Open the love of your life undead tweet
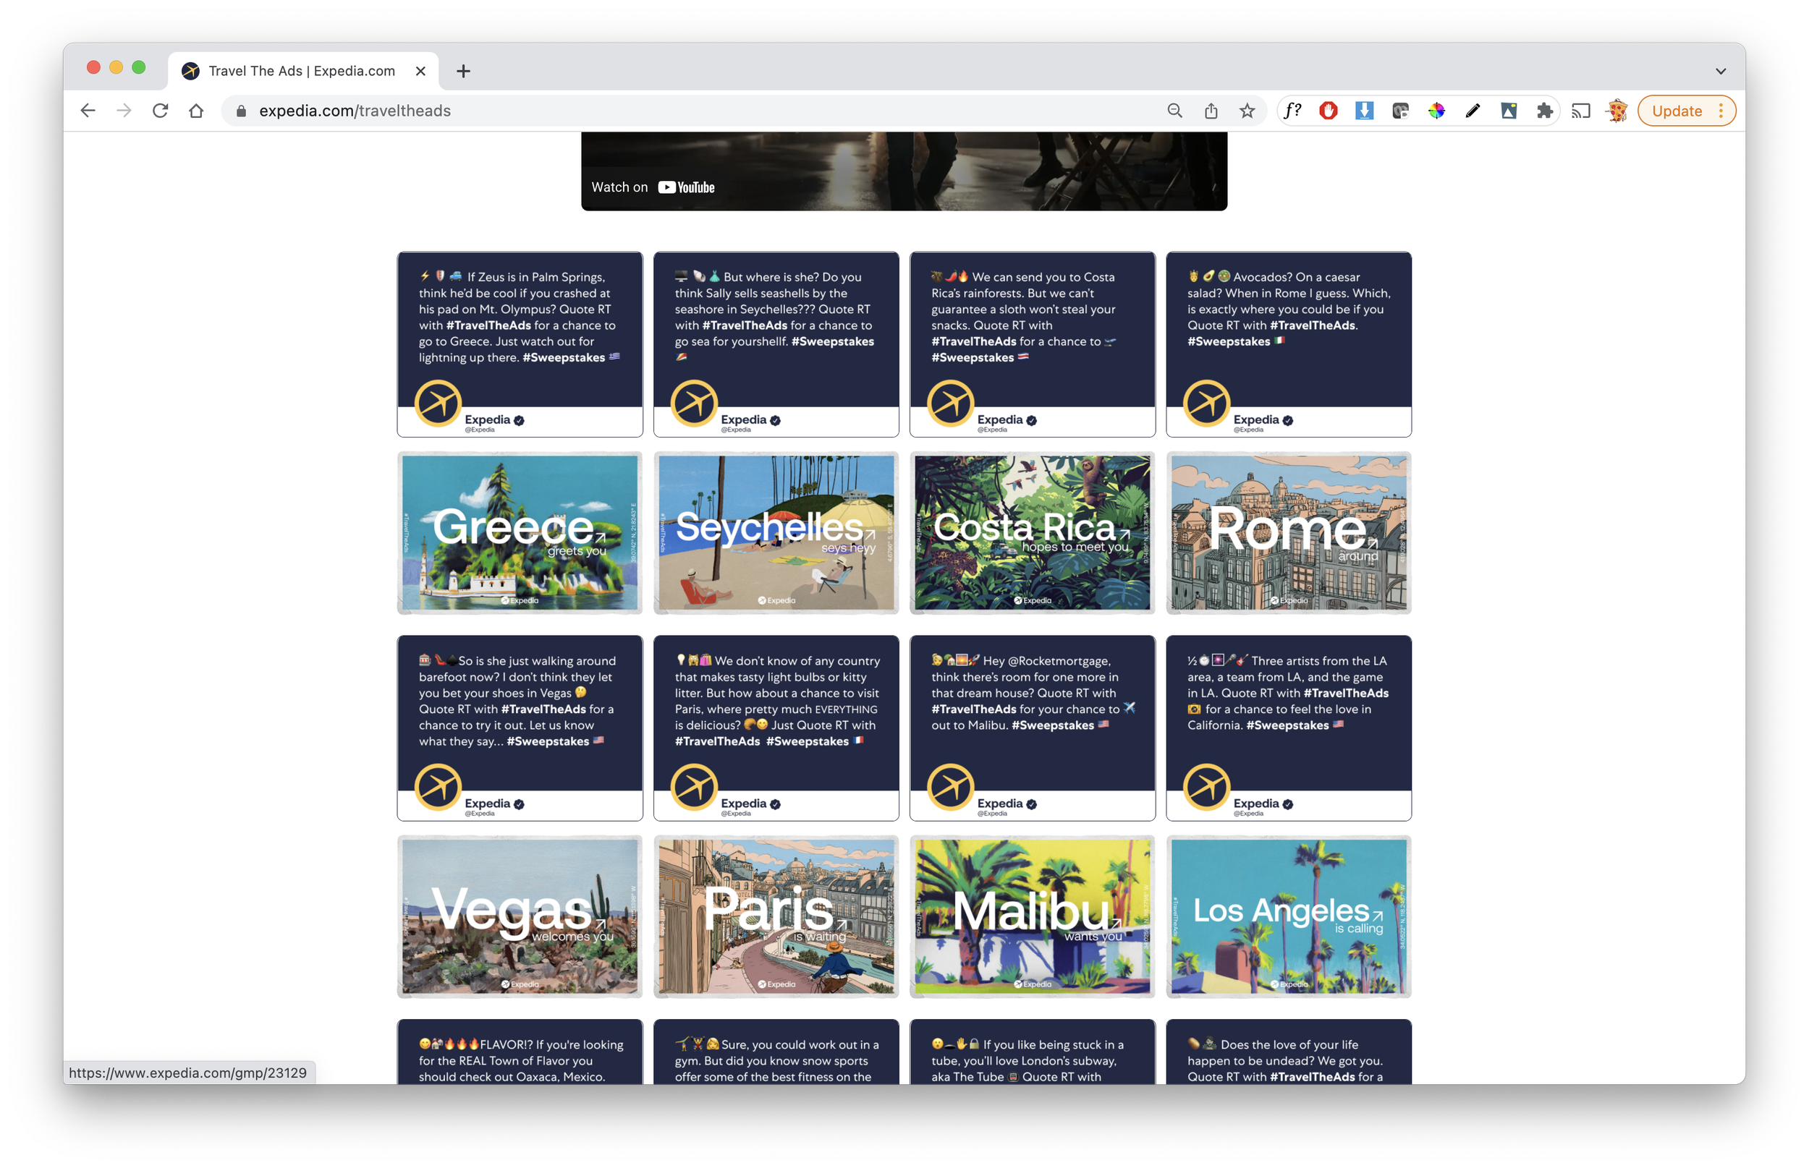Screen dimensions: 1809x1168 tap(1289, 1053)
